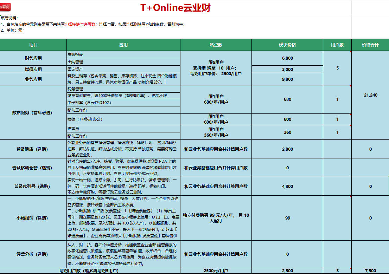Select module price 600
The height and width of the screenshot is (274, 389).
click(x=287, y=119)
